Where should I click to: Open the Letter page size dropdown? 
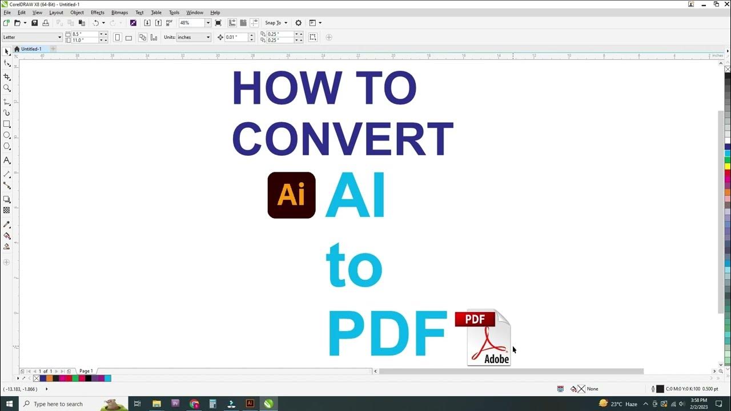coord(59,37)
